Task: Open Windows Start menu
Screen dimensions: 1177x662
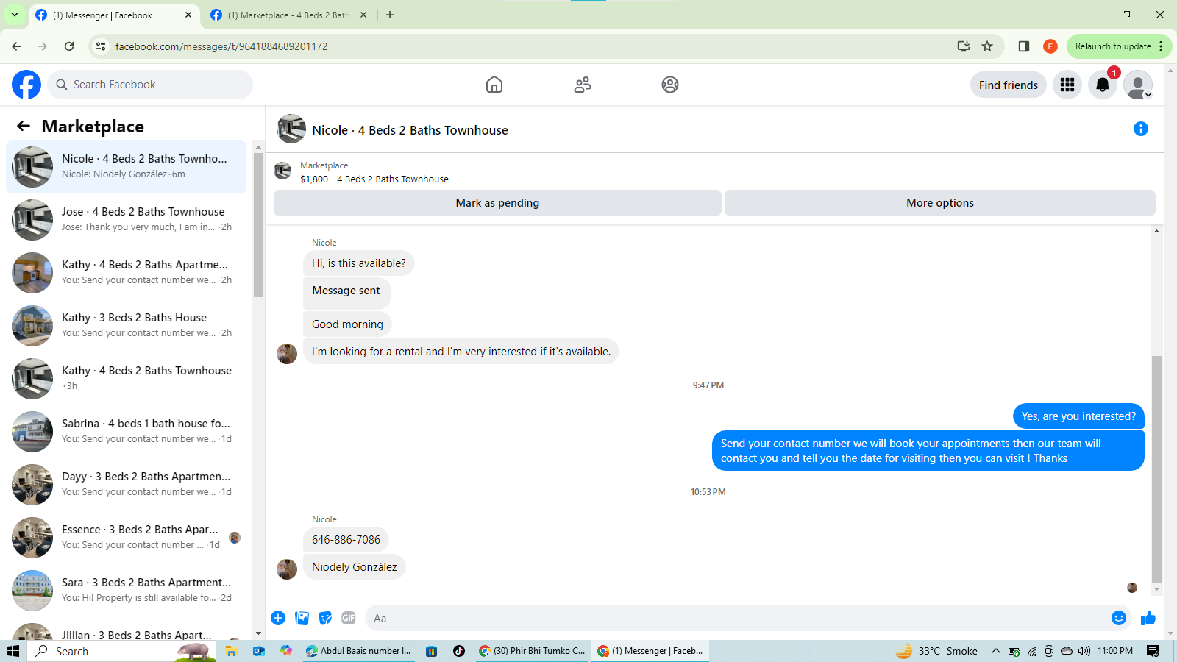Action: coord(13,651)
